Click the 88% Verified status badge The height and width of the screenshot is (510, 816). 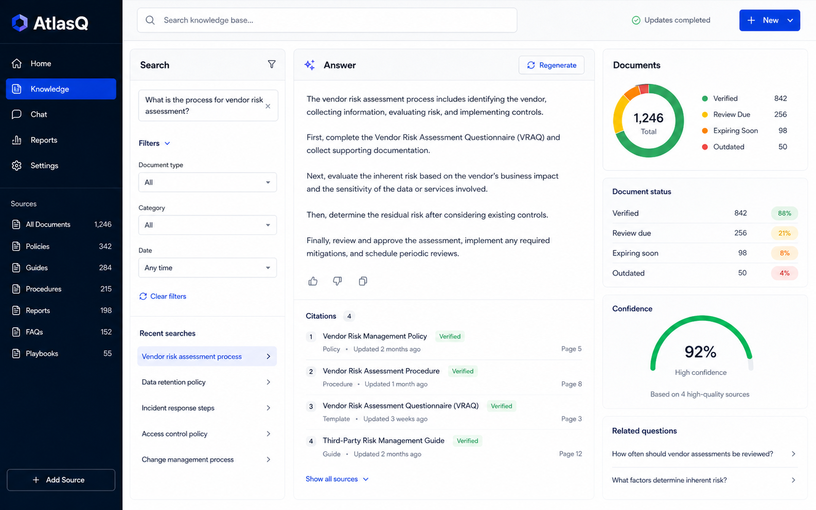click(785, 213)
